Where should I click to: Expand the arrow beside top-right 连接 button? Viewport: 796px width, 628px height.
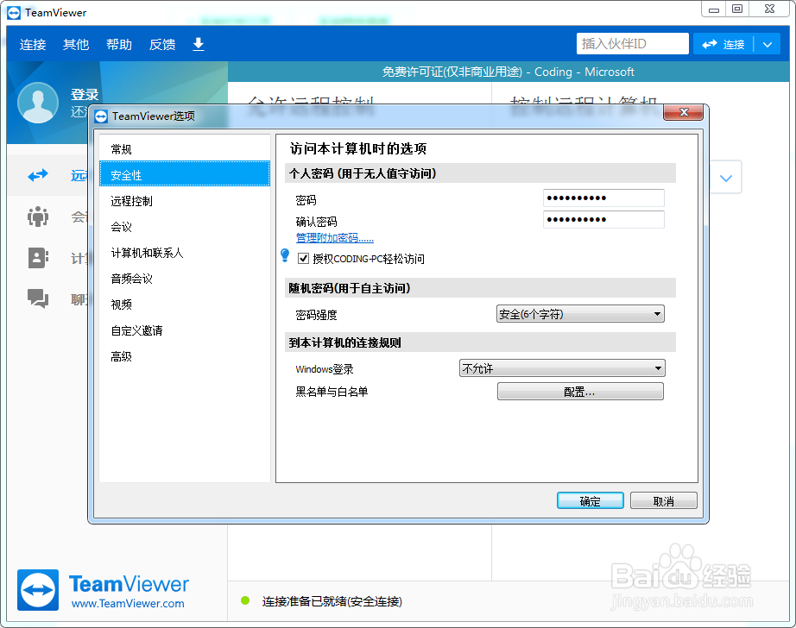[767, 44]
